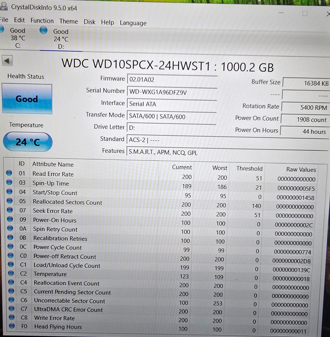Click the Current column header

tap(182, 167)
